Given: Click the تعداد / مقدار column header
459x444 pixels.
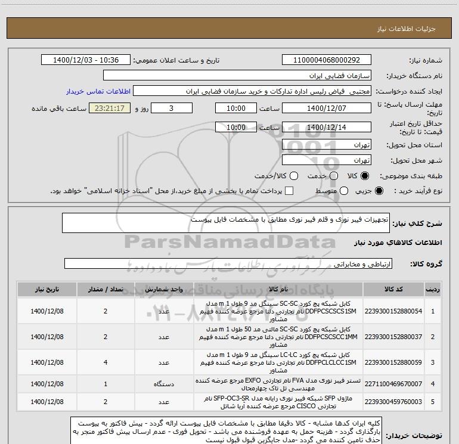Looking at the screenshot, I should 106,290.
